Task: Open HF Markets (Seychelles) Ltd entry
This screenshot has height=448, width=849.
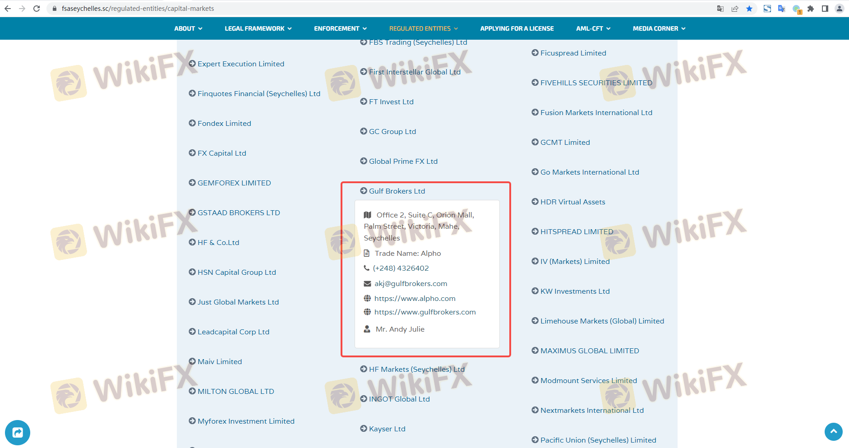Action: point(417,369)
